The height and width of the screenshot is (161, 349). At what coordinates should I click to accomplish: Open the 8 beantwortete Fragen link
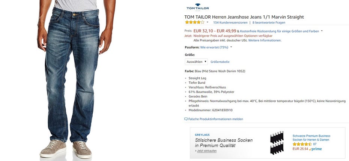point(269,22)
